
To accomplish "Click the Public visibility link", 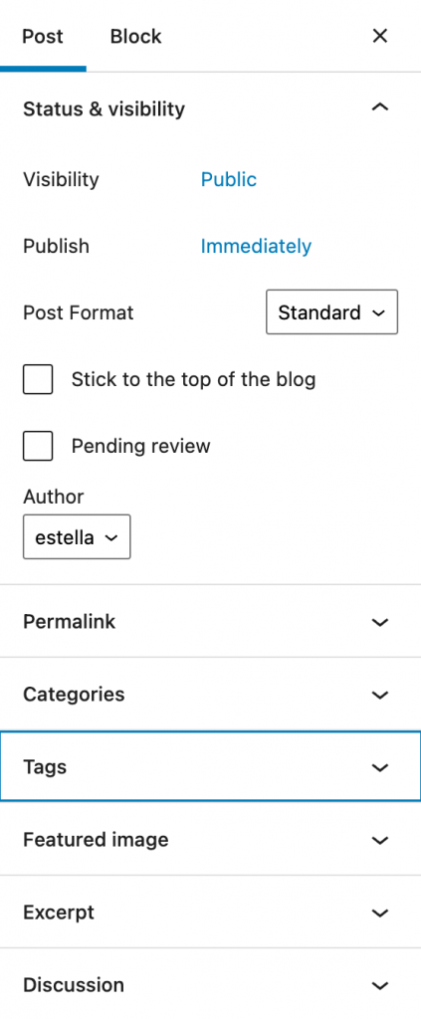I will [229, 179].
